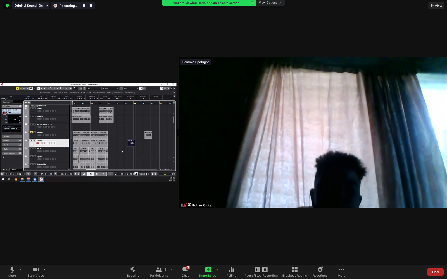Expand audio options arrow beside Mute
Image resolution: width=447 pixels, height=279 pixels.
point(21,270)
